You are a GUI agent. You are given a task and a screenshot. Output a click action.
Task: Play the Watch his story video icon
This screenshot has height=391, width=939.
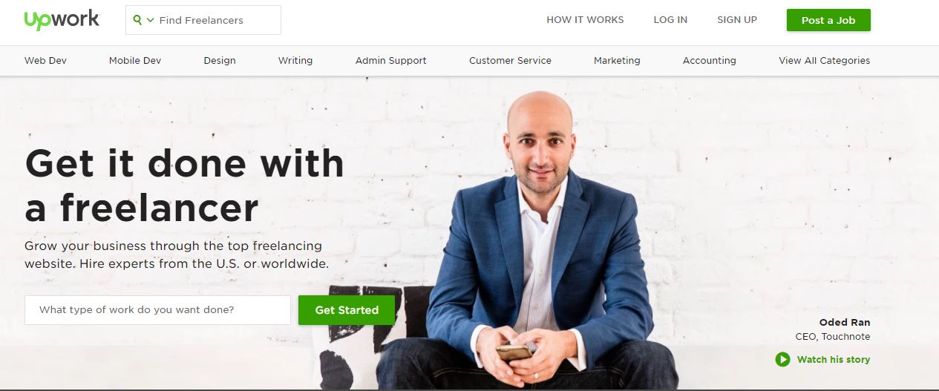pyautogui.click(x=782, y=360)
